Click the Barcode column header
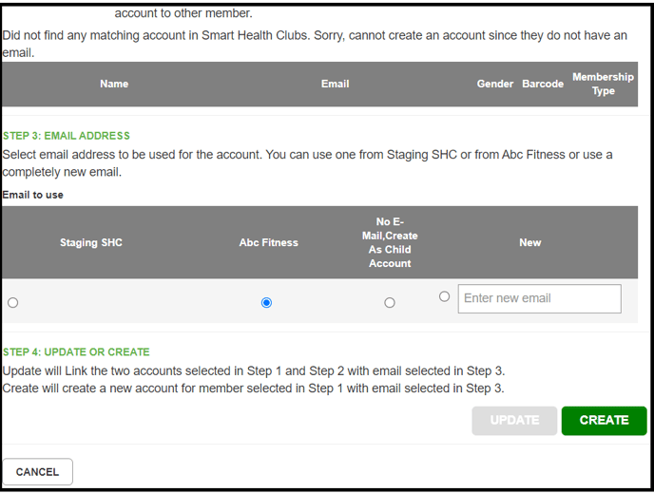Screen dimensions: 654x493 [543, 84]
